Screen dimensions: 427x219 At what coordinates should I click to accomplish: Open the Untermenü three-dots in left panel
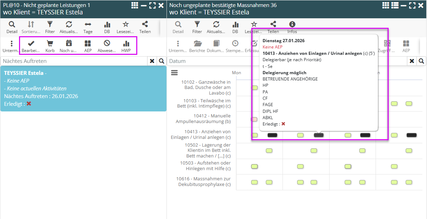tap(12, 46)
